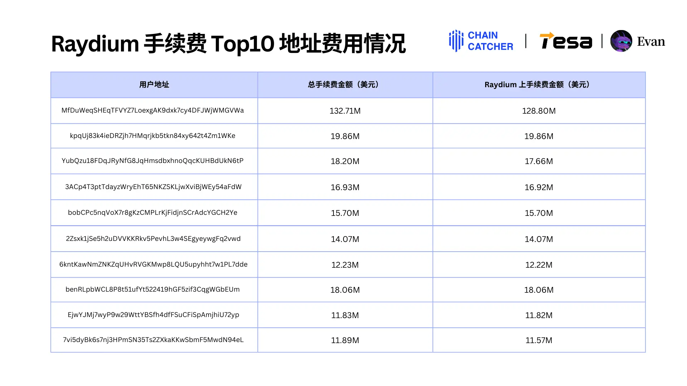Select address starting with 7vi5dyBk6s
Viewport: 687px width, 386px height.
coord(154,340)
